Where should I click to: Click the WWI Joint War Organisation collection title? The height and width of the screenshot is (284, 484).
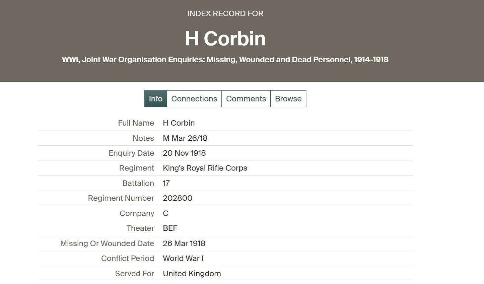click(x=225, y=60)
